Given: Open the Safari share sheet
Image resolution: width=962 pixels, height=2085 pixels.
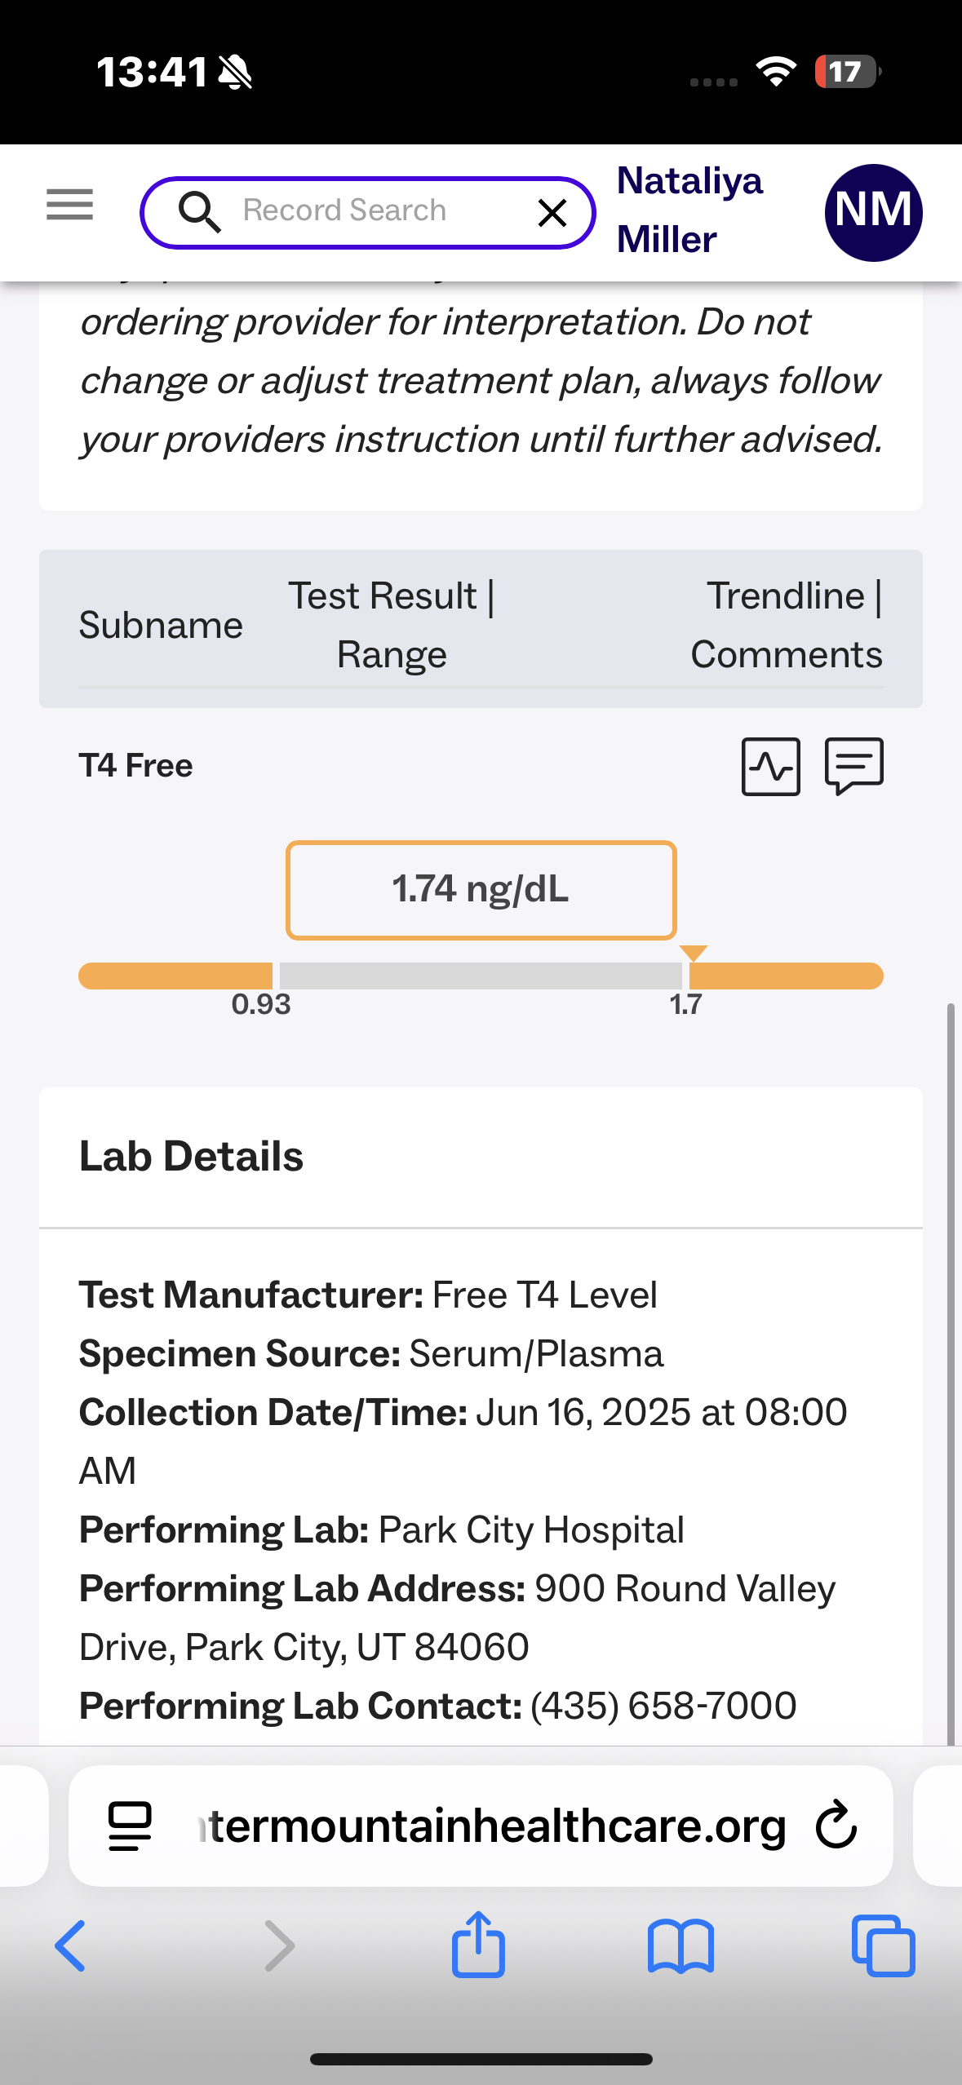Looking at the screenshot, I should (x=479, y=1946).
